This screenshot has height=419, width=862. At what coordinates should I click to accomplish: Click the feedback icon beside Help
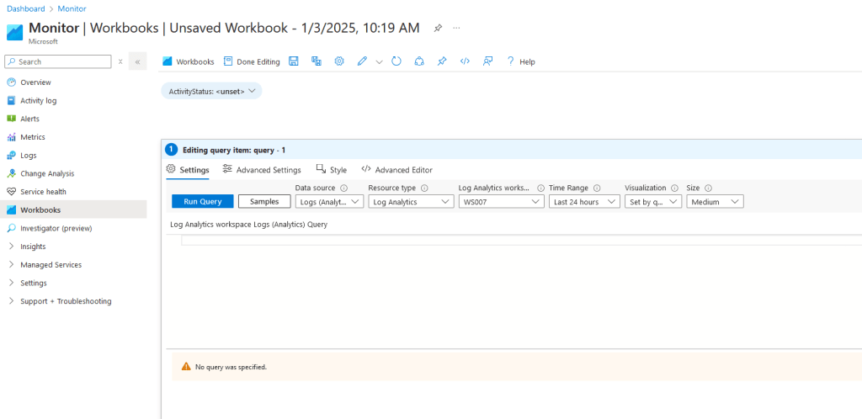[x=487, y=61]
